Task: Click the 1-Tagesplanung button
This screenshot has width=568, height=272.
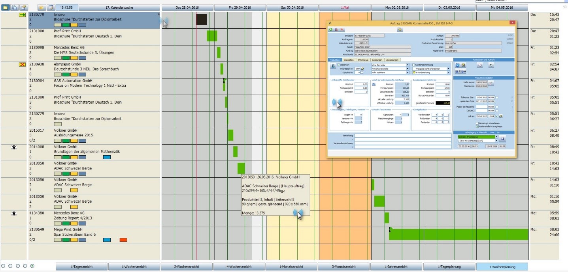Action: [x=449, y=267]
